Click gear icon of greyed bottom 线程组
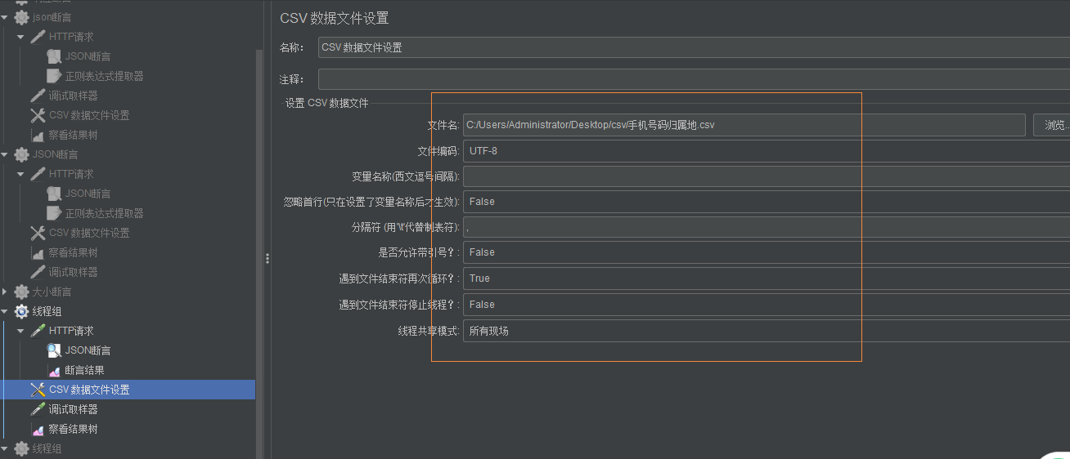The height and width of the screenshot is (459, 1070). 22,448
